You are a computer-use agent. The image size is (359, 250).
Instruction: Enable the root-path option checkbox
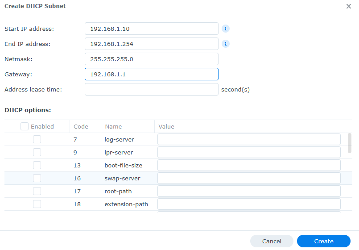[x=37, y=191]
